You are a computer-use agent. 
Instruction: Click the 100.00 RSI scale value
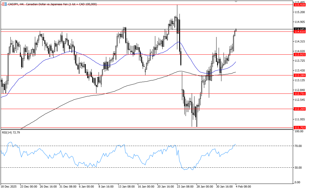[x=298, y=131]
